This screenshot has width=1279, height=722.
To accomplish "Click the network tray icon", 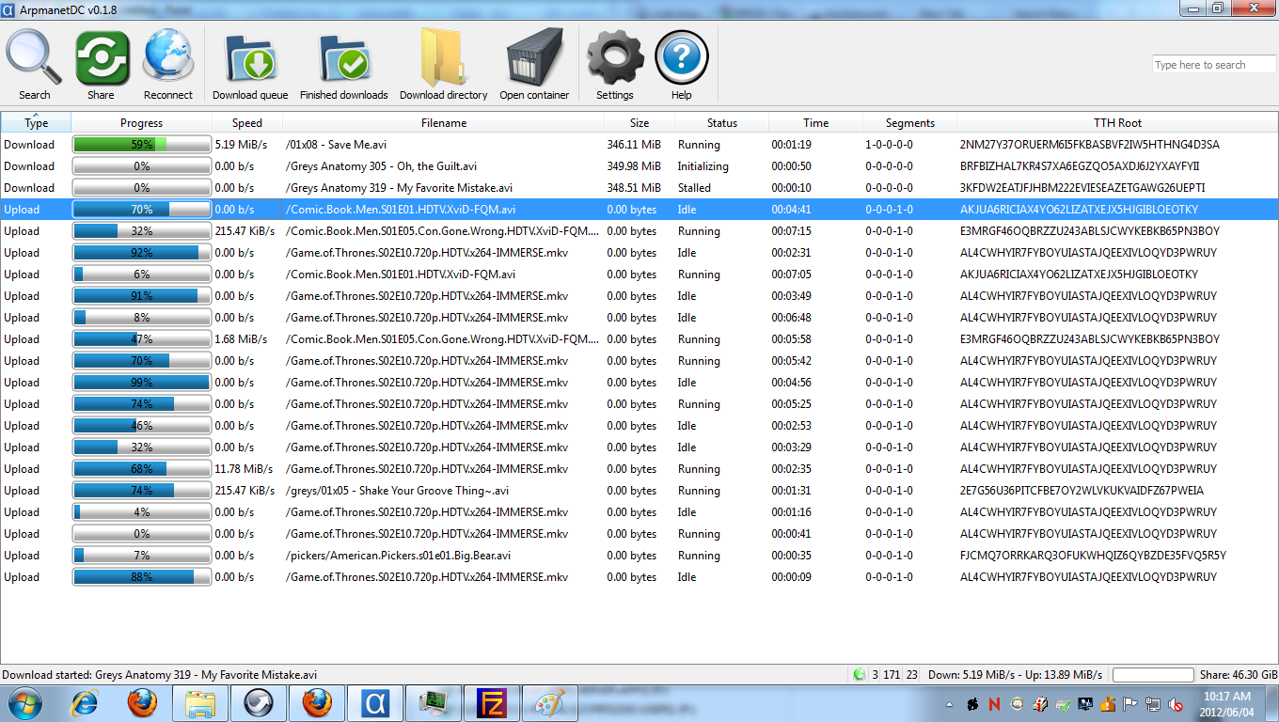I will (1153, 704).
